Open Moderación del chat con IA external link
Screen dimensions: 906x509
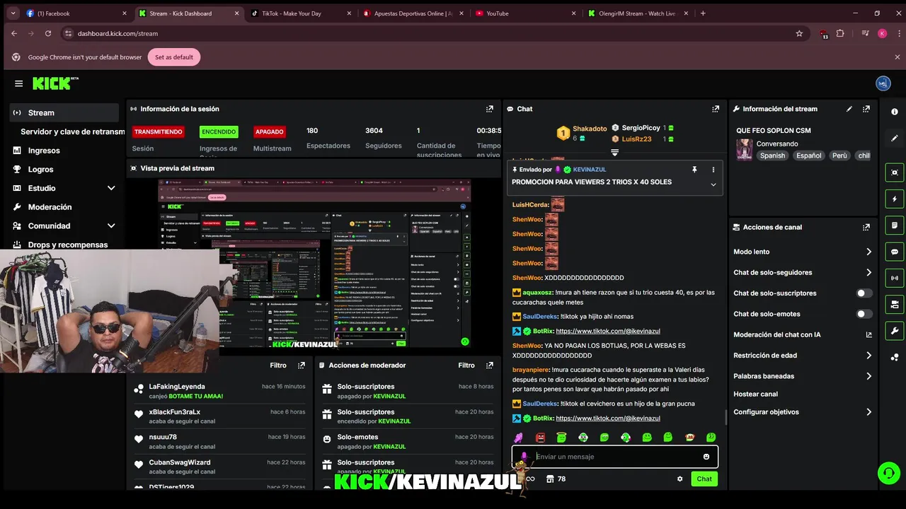click(x=868, y=334)
